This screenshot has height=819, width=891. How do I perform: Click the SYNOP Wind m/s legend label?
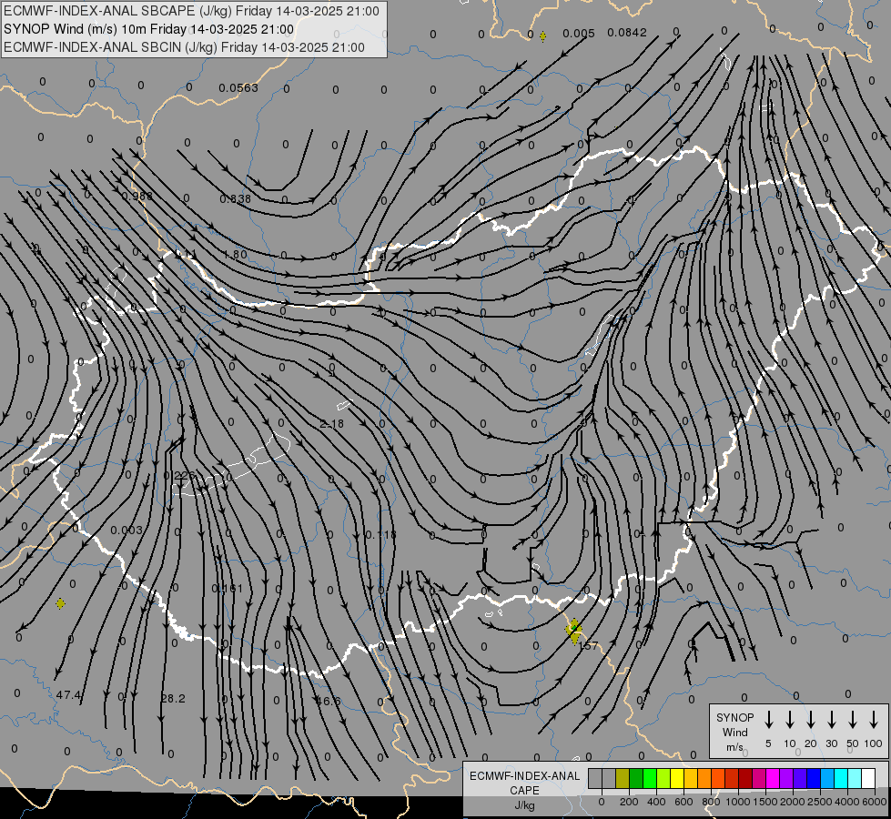734,732
